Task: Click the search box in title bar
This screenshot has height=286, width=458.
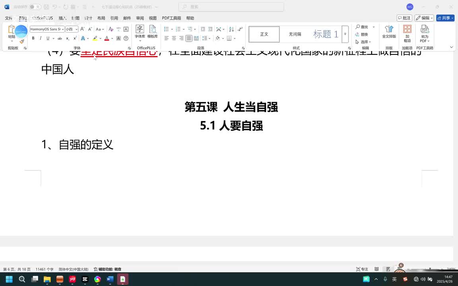Action: (x=231, y=7)
